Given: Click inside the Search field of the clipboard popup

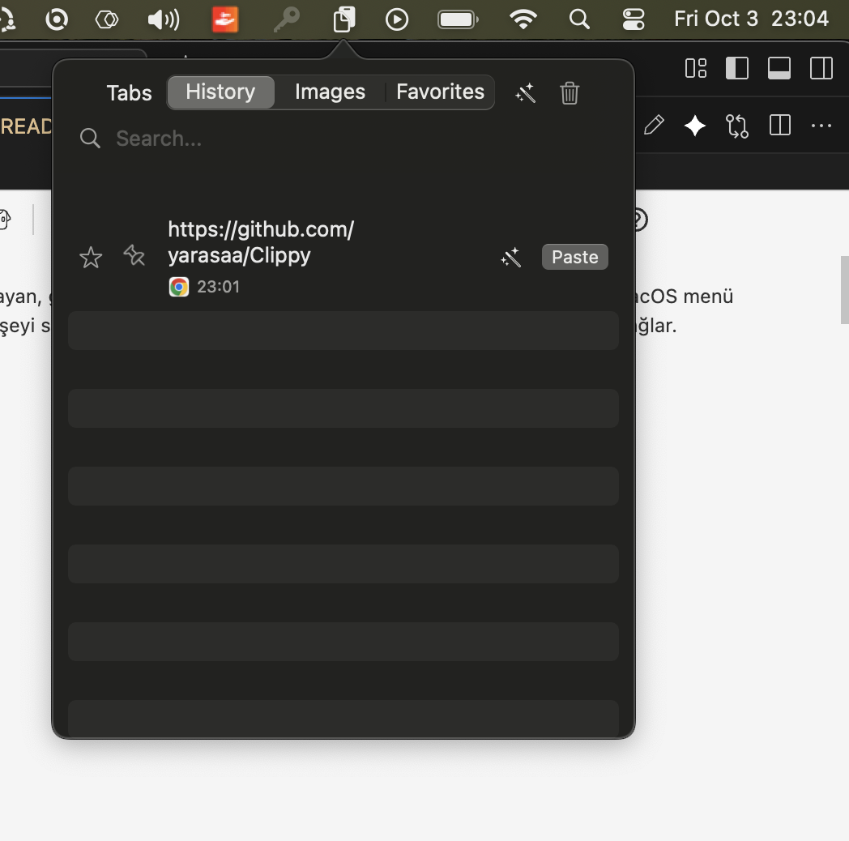Looking at the screenshot, I should (x=243, y=138).
